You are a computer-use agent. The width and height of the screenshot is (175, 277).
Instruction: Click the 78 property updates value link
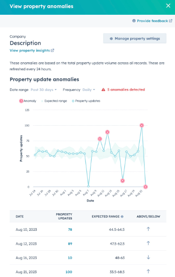(x=70, y=229)
